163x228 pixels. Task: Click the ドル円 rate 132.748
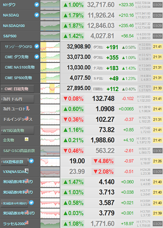point(103,99)
